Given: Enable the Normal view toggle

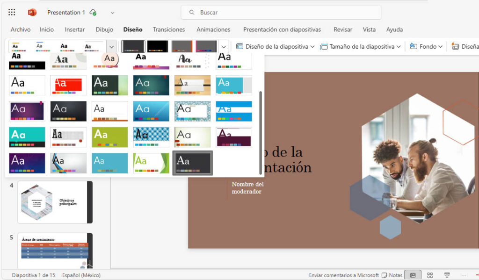Looking at the screenshot, I should coord(413,275).
